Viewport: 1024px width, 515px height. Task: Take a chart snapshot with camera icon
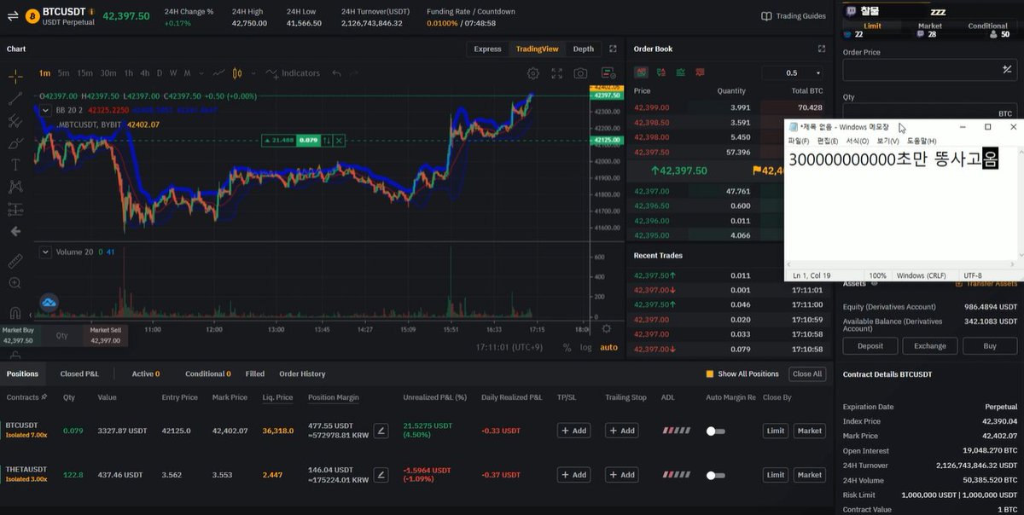click(581, 73)
